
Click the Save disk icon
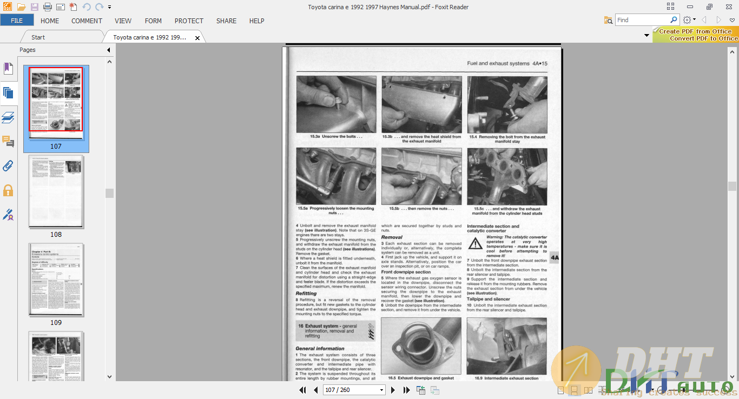pyautogui.click(x=35, y=7)
